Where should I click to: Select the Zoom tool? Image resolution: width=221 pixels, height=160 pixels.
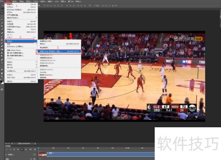coord(2,76)
